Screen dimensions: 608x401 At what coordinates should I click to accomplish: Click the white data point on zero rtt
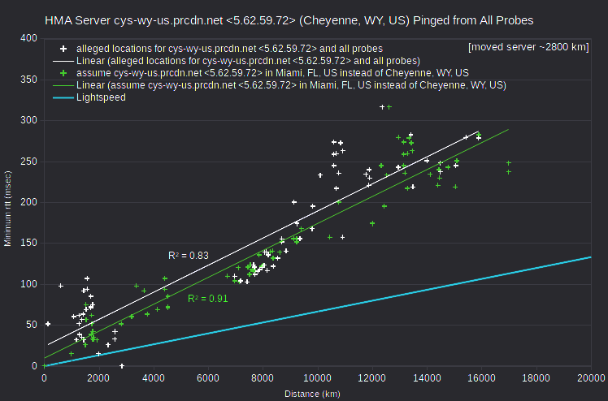click(x=122, y=366)
